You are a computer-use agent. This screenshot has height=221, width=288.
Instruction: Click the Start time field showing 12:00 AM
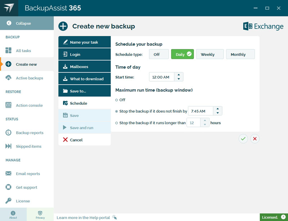click(162, 77)
